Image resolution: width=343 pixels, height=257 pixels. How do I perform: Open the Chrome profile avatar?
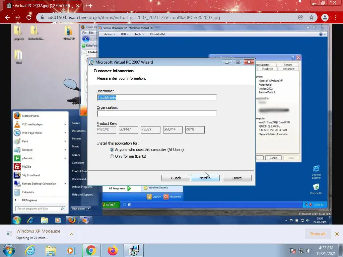click(x=325, y=17)
